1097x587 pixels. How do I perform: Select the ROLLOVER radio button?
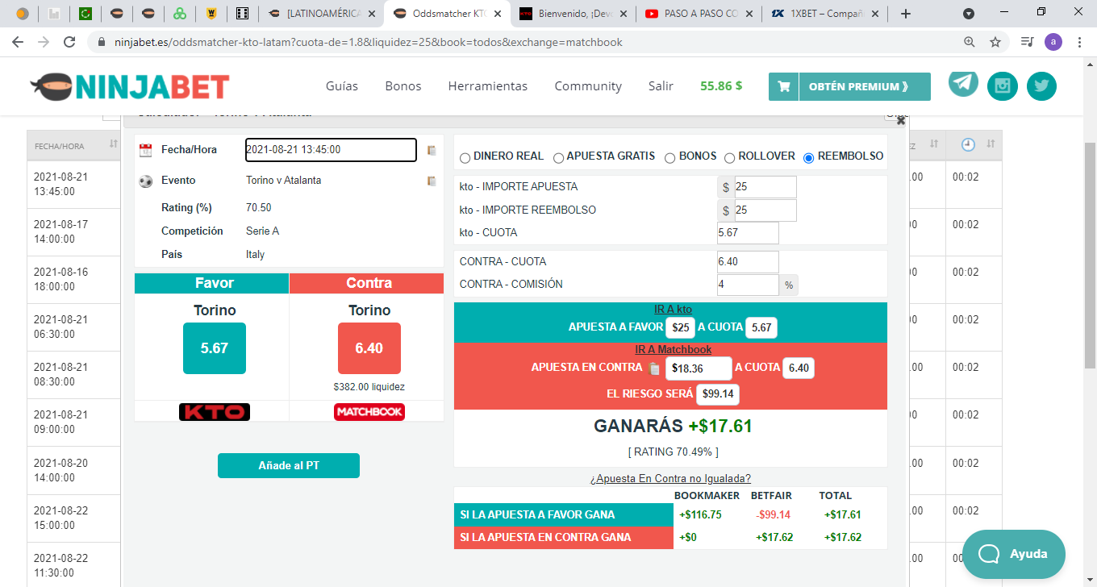coord(730,158)
